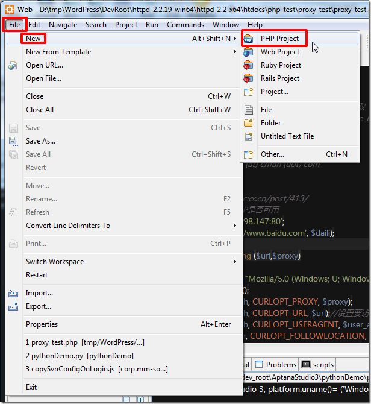Choose Switch Workspace entry
The image size is (371, 404).
[123, 262]
